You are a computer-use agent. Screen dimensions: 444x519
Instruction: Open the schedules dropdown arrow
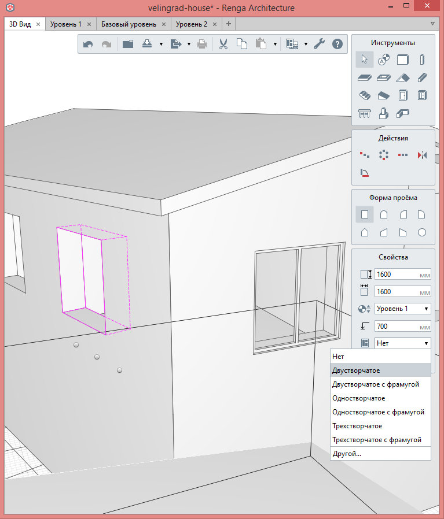(306, 44)
